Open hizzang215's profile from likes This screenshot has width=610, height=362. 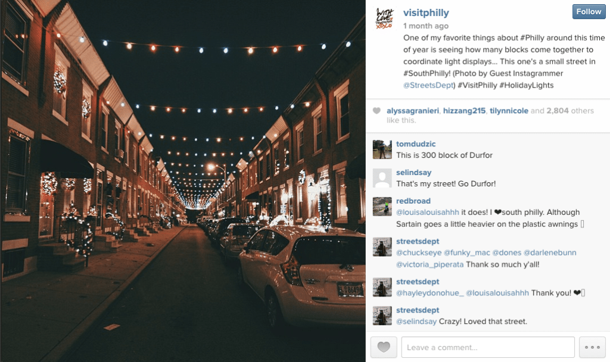tap(464, 111)
